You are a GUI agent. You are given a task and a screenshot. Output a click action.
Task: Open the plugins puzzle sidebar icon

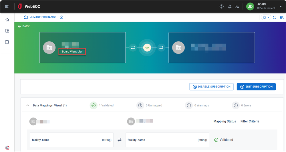(7, 42)
